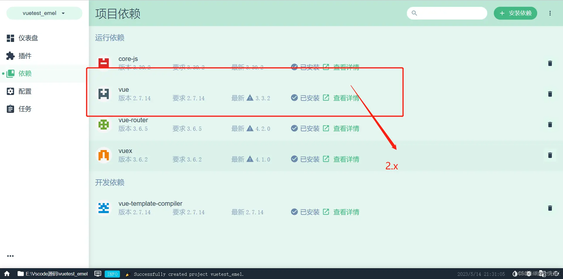
Task: Delete the core-js dependency
Action: (550, 63)
